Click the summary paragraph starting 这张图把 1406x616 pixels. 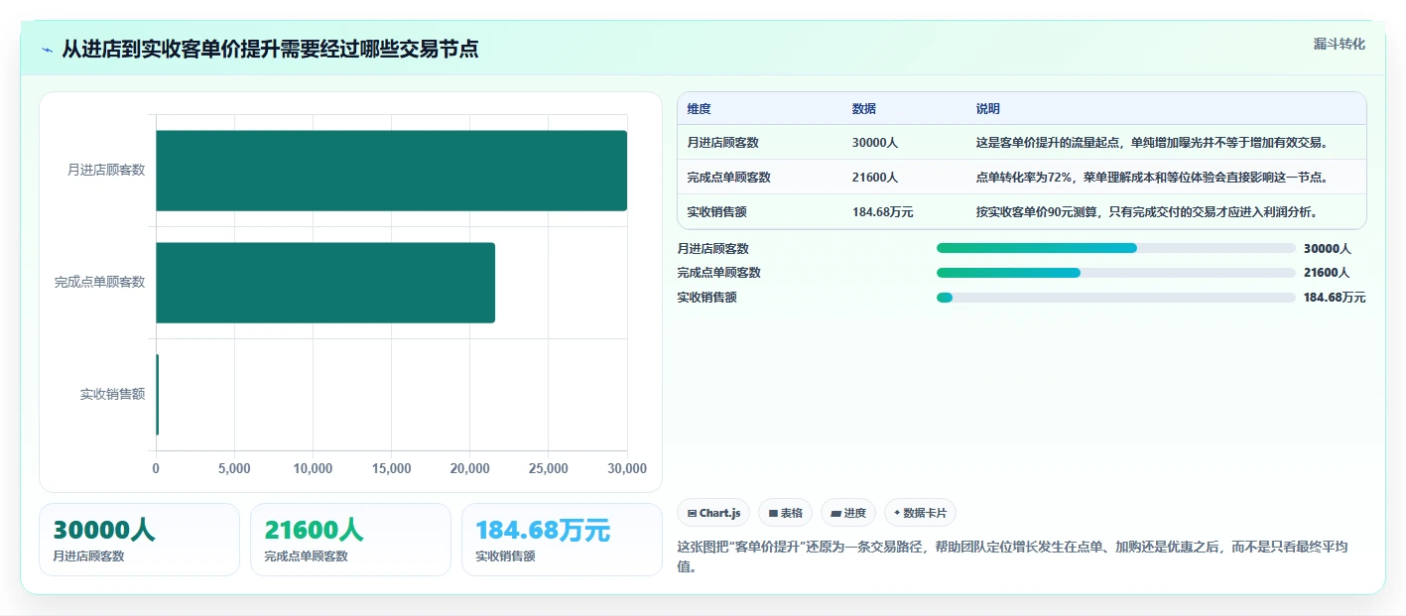1012,556
